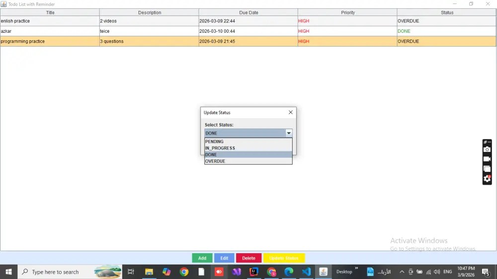The height and width of the screenshot is (279, 497).
Task: Select the 'programming practice' title cell
Action: click(50, 41)
